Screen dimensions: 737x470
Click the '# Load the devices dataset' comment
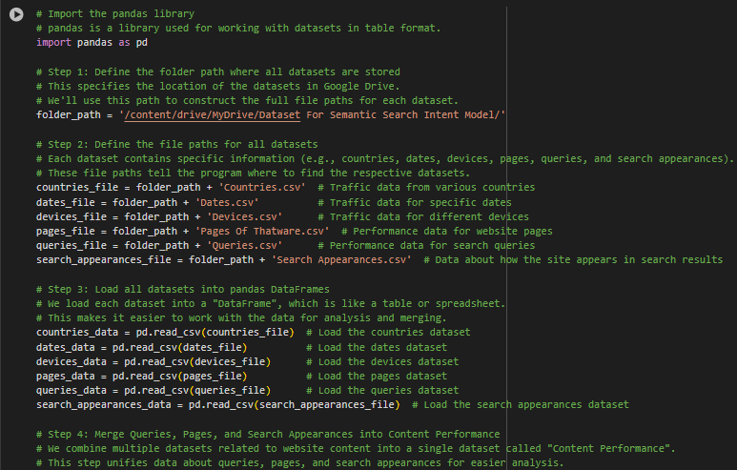point(382,361)
